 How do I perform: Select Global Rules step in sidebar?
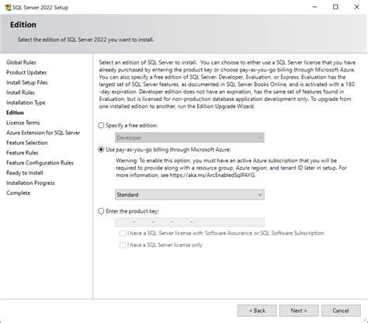click(21, 62)
